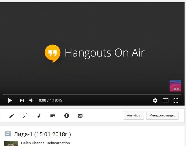Play the Hangouts On Air video
Image resolution: width=186 pixels, height=146 pixels.
coord(10,100)
